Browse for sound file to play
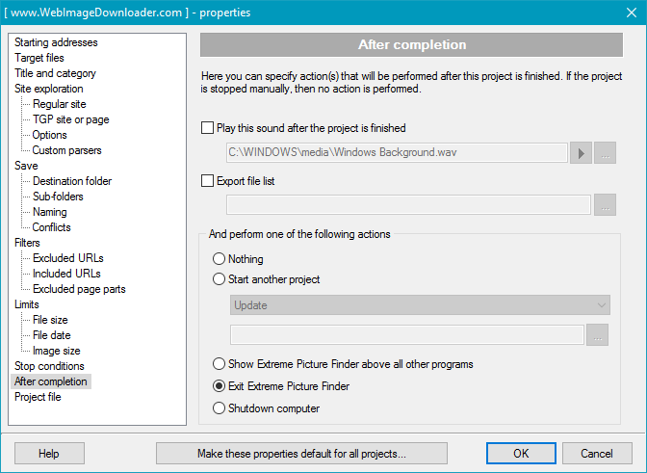 [x=605, y=153]
